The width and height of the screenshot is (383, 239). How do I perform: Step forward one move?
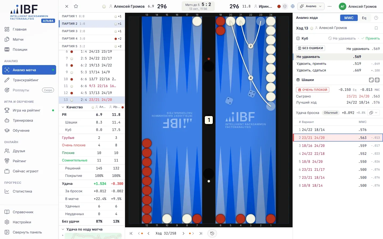tap(183, 233)
